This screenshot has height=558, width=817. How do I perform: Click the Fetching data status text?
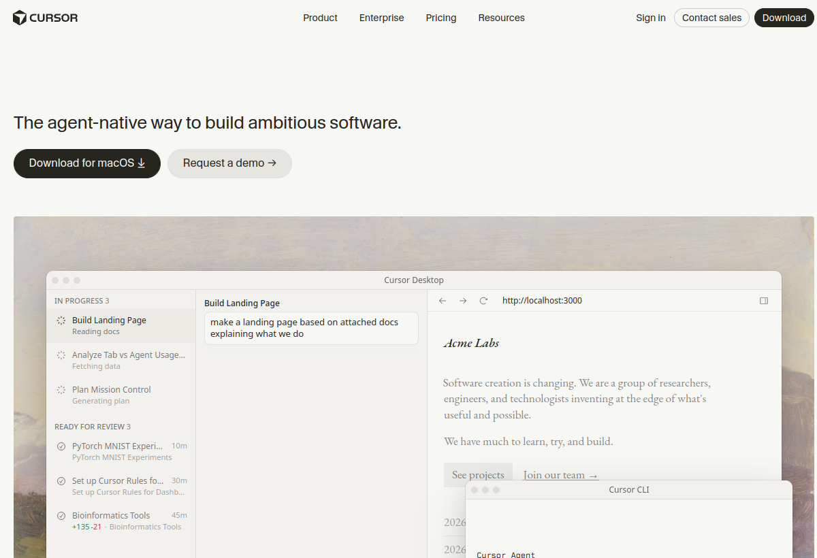pos(96,366)
